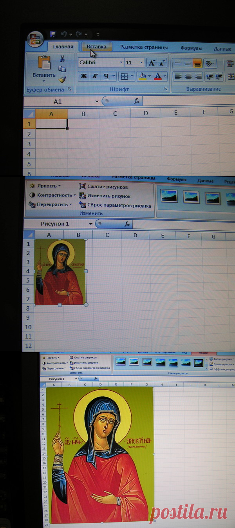
Task: Click Форма рисунка in the bottom photo
Action: click(221, 359)
